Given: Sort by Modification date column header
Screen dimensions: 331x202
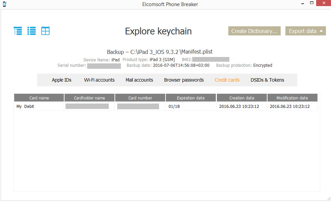Looking at the screenshot, I should [292, 98].
